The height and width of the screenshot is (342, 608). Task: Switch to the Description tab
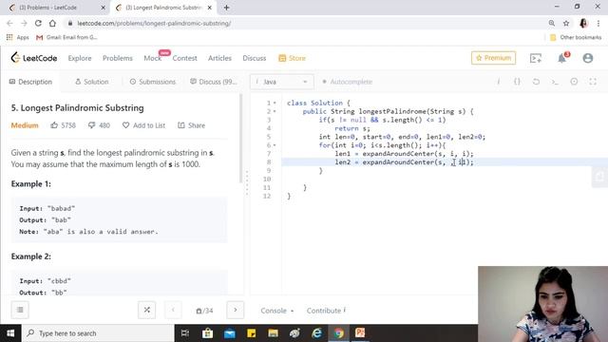[30, 82]
